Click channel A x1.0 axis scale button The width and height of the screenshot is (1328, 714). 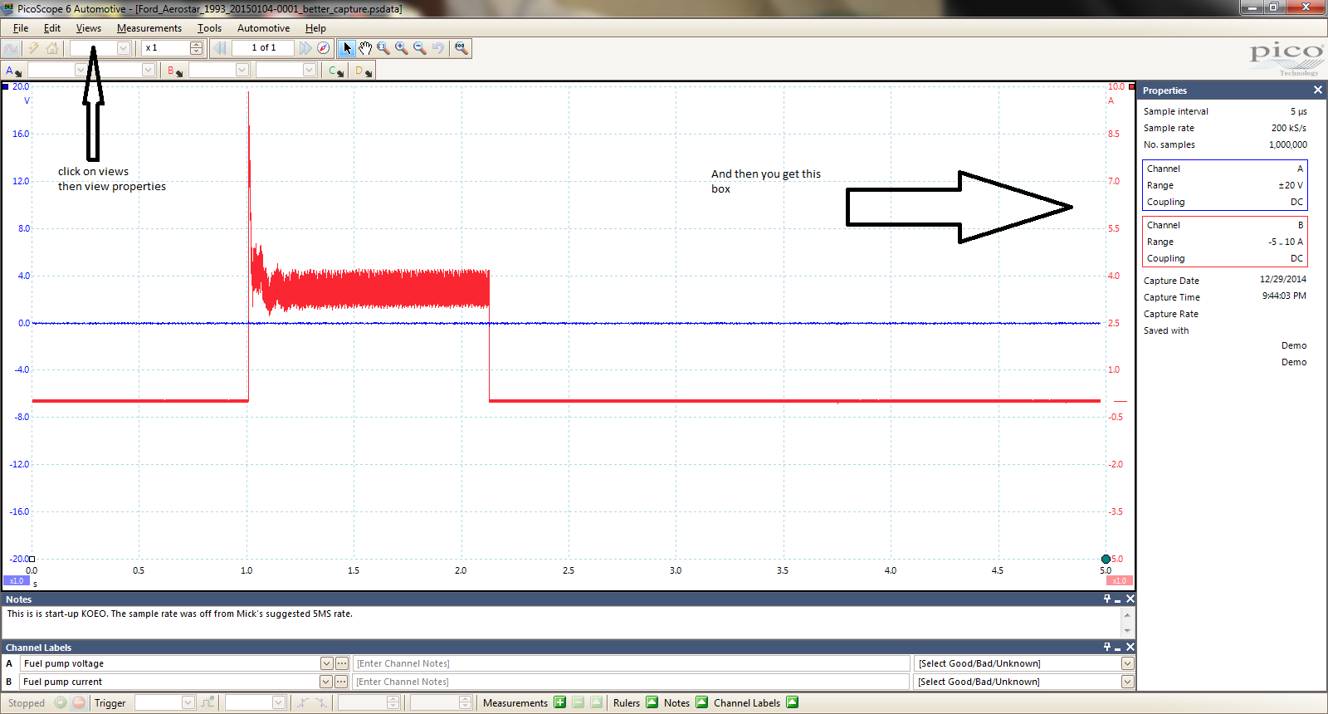(17, 581)
